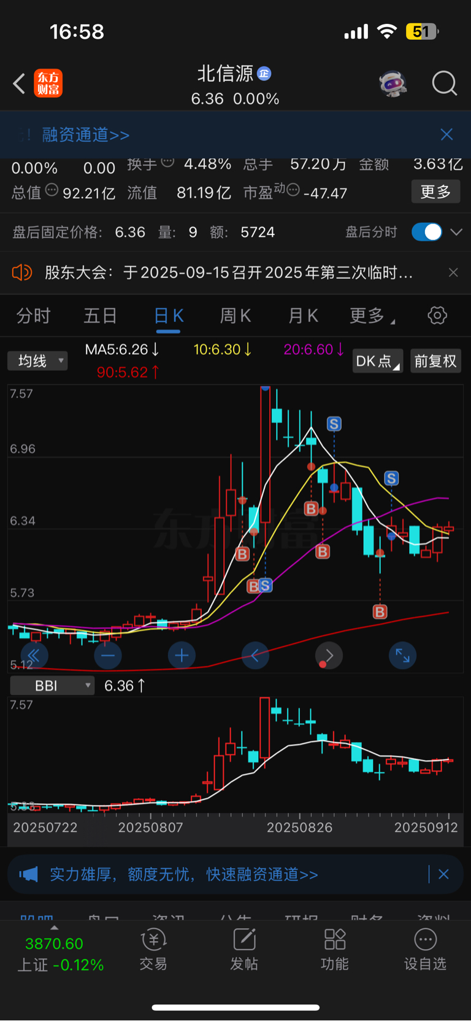Tap the search magnifier icon
The width and height of the screenshot is (471, 1021).
pyautogui.click(x=445, y=83)
